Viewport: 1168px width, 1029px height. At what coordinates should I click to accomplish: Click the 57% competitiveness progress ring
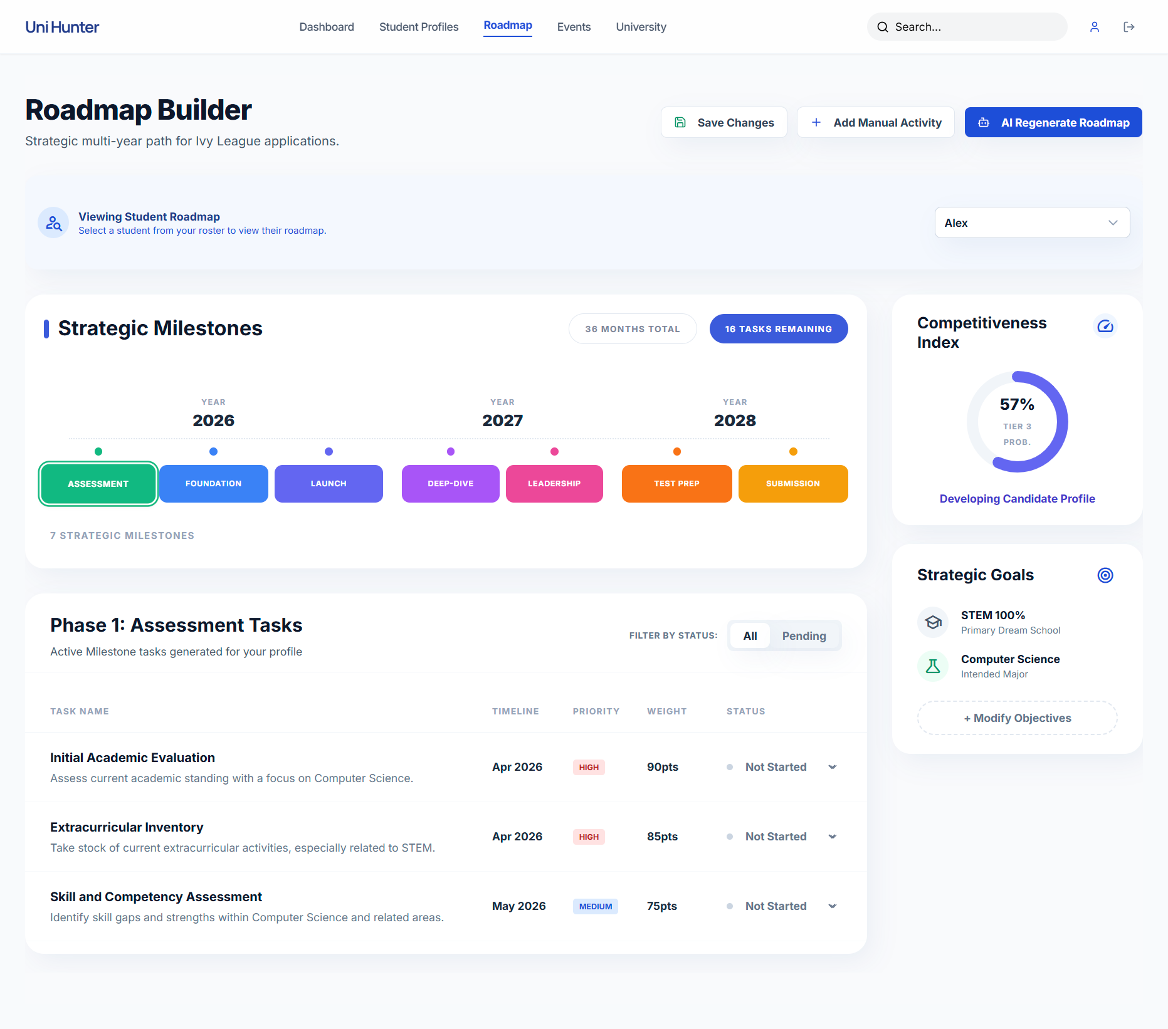1017,422
